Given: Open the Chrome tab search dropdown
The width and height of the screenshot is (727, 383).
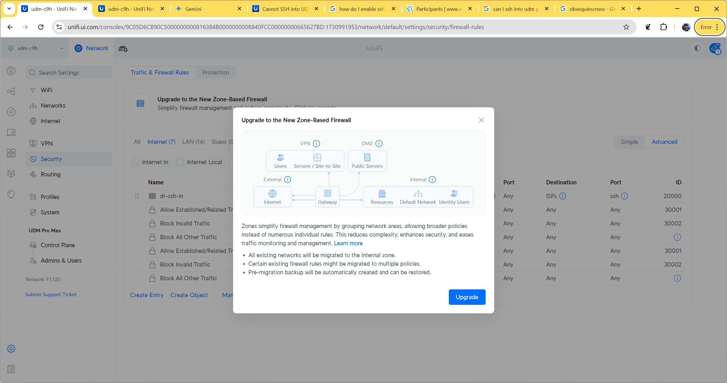Looking at the screenshot, I should pos(9,9).
